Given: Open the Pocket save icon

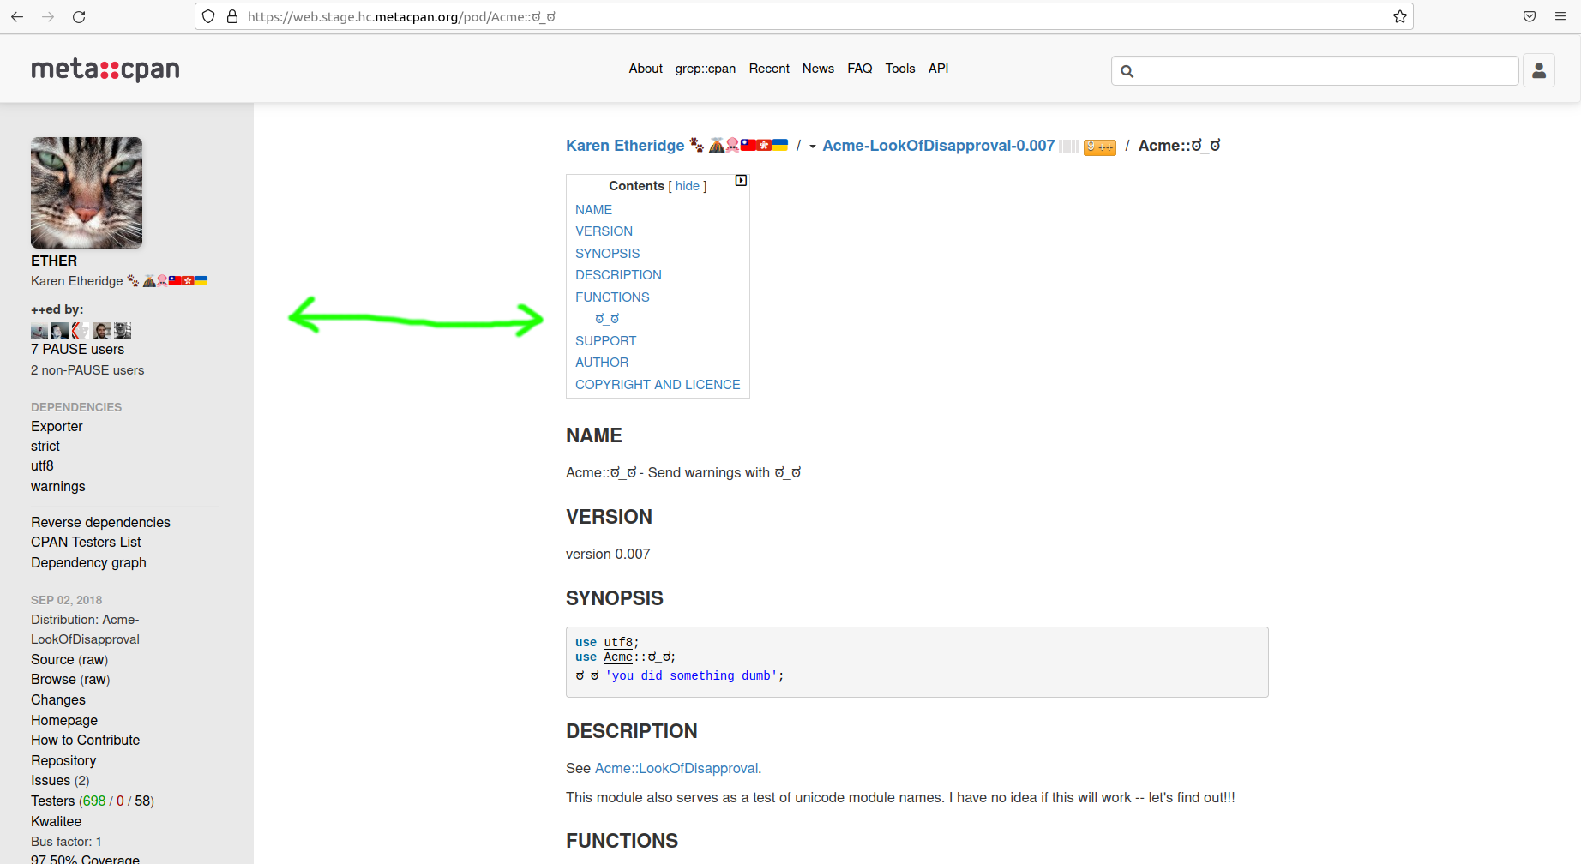Looking at the screenshot, I should 1530,16.
